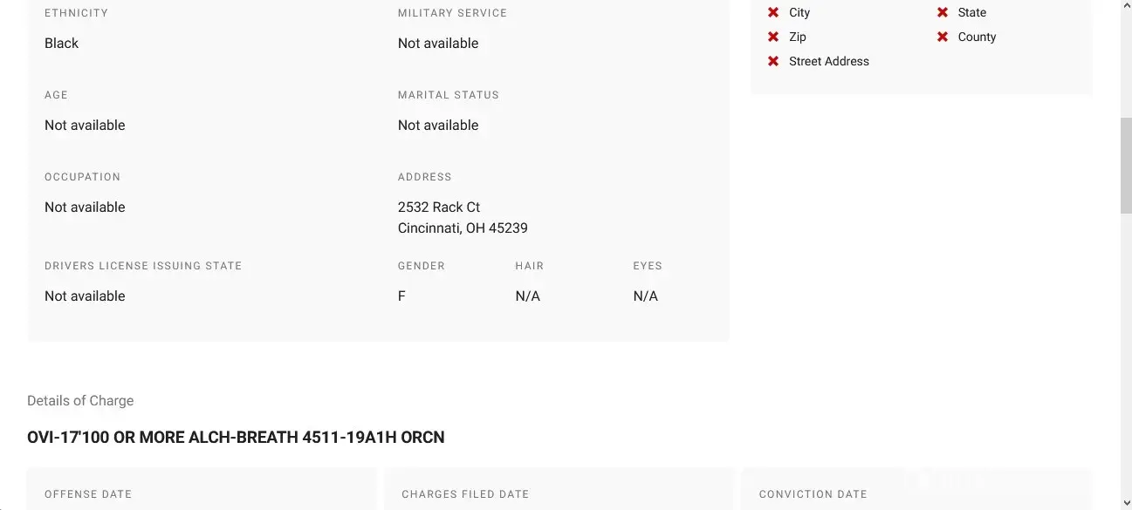
Task: Click the red X icon beside State
Action: [x=943, y=12]
